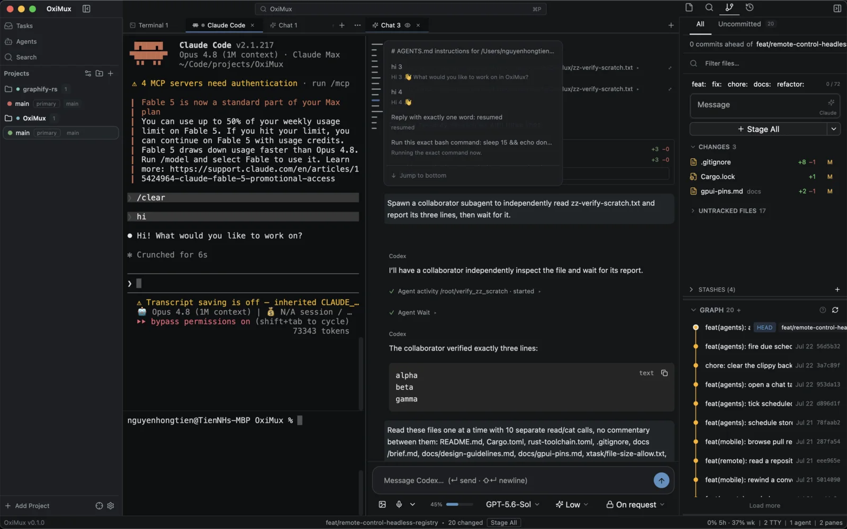This screenshot has width=847, height=529.
Task: Start voice input with microphone icon
Action: pos(399,505)
